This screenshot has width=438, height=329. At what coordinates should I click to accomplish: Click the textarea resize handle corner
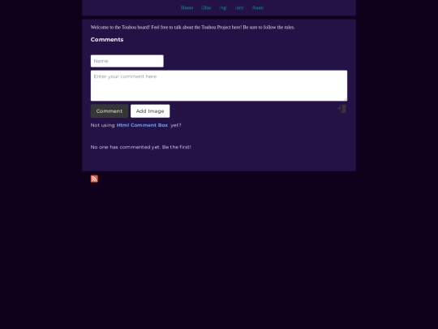click(346, 99)
